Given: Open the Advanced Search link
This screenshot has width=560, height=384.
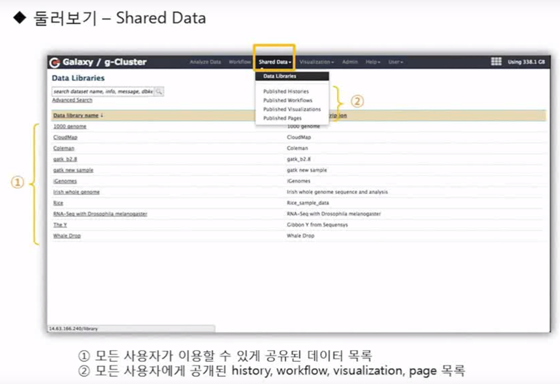Looking at the screenshot, I should pos(72,100).
